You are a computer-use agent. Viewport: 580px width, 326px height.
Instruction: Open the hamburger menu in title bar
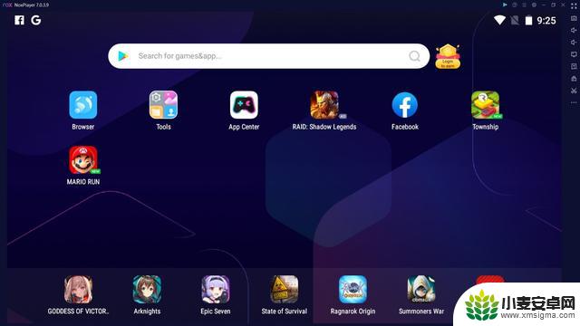point(524,5)
